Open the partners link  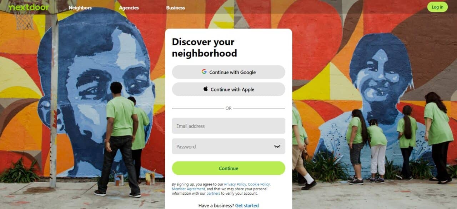pos(213,194)
